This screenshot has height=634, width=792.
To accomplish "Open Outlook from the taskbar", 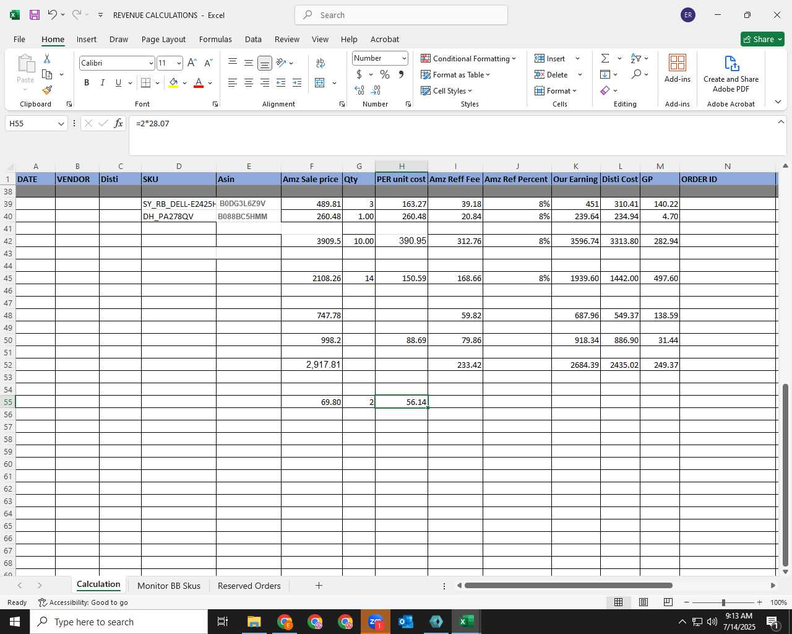I will click(x=406, y=622).
